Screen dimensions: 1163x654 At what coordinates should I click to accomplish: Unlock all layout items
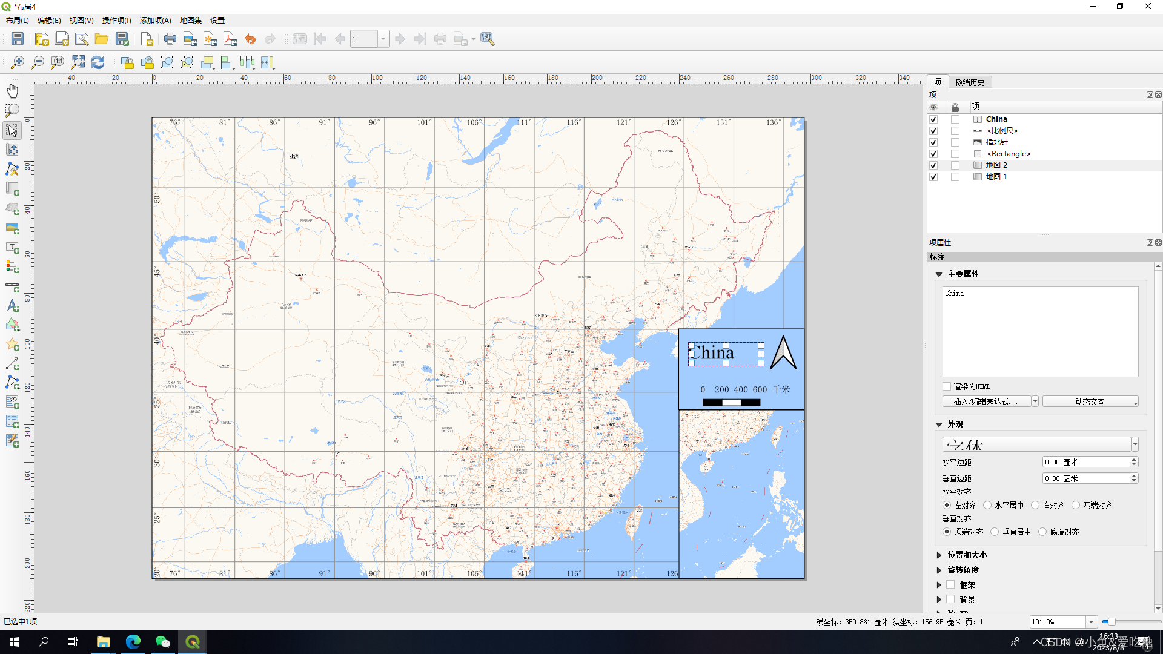(147, 62)
